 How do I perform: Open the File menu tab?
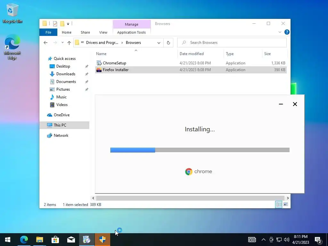(x=48, y=32)
